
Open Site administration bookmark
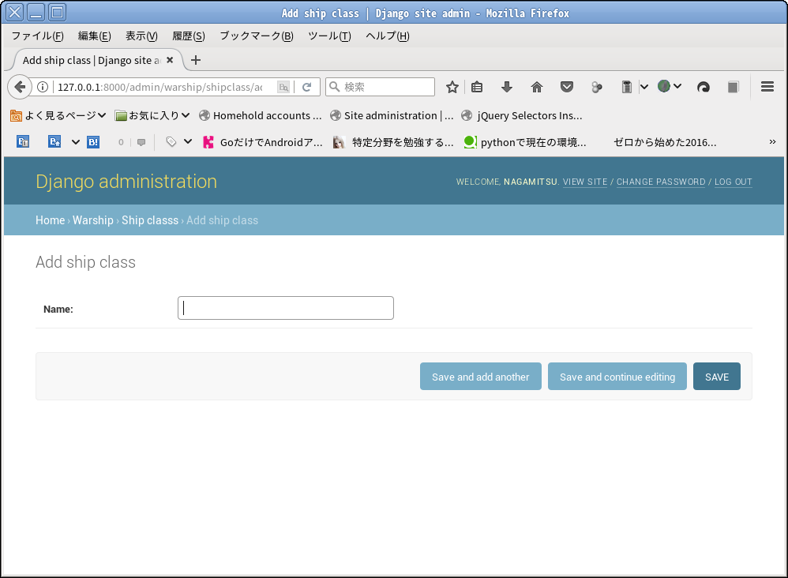click(x=392, y=115)
